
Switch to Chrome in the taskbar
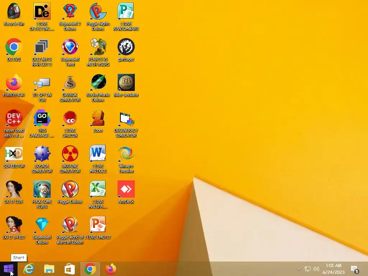tap(90, 269)
